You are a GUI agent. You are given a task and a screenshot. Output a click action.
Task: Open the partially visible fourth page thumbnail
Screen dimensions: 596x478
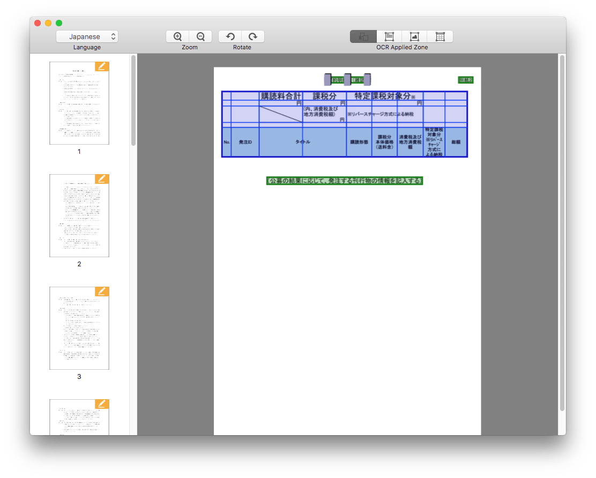tap(79, 417)
